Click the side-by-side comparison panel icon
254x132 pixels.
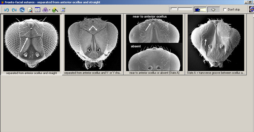38,10
